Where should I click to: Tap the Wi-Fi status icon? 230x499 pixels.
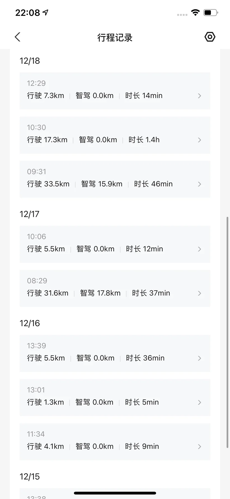pos(195,13)
